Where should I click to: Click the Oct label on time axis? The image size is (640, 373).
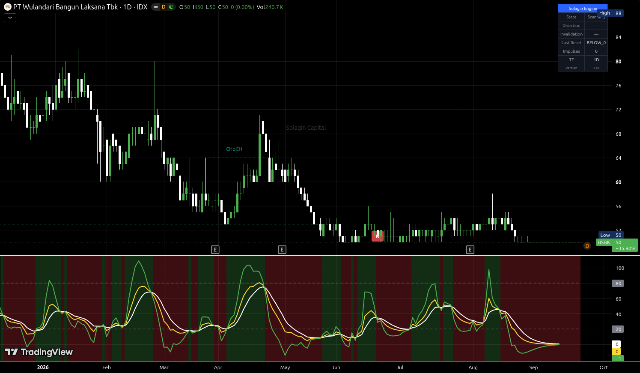click(604, 367)
